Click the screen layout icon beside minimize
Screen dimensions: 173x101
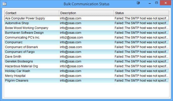click(138, 3)
